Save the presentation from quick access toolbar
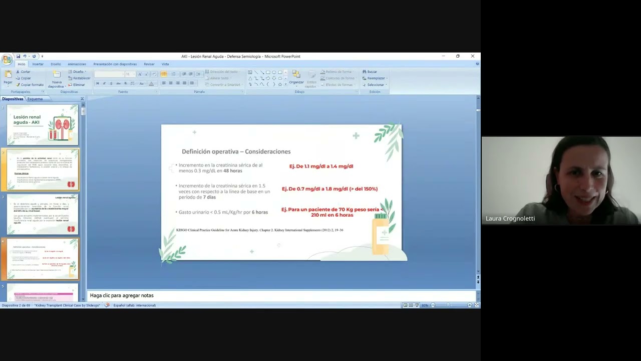 (x=18, y=56)
